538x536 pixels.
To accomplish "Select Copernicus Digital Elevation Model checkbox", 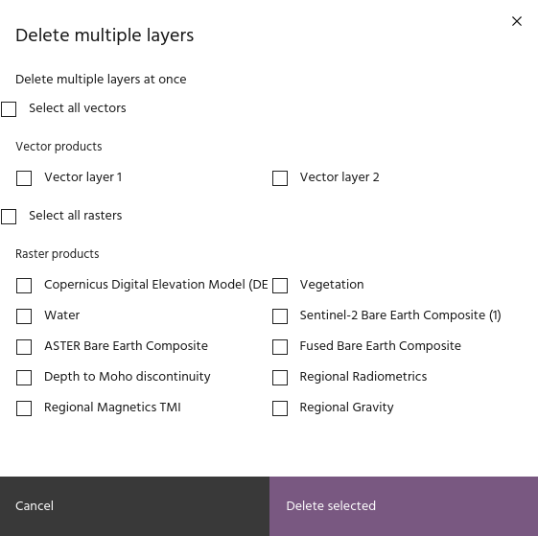I will 24,286.
